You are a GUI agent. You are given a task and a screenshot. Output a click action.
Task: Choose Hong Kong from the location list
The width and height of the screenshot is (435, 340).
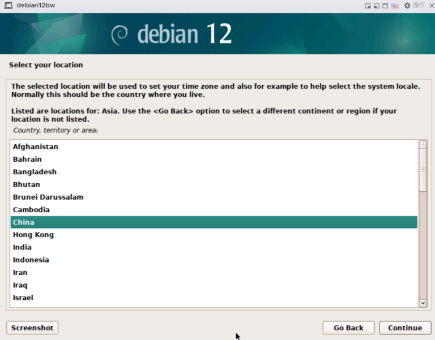(33, 235)
